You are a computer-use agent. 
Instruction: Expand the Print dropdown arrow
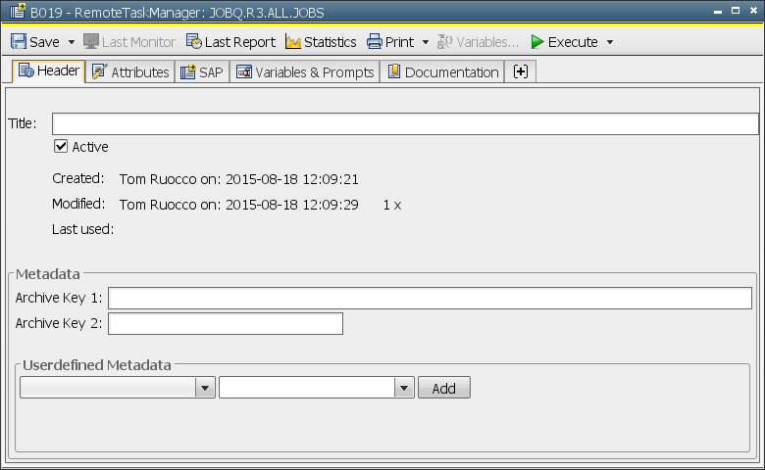(425, 42)
